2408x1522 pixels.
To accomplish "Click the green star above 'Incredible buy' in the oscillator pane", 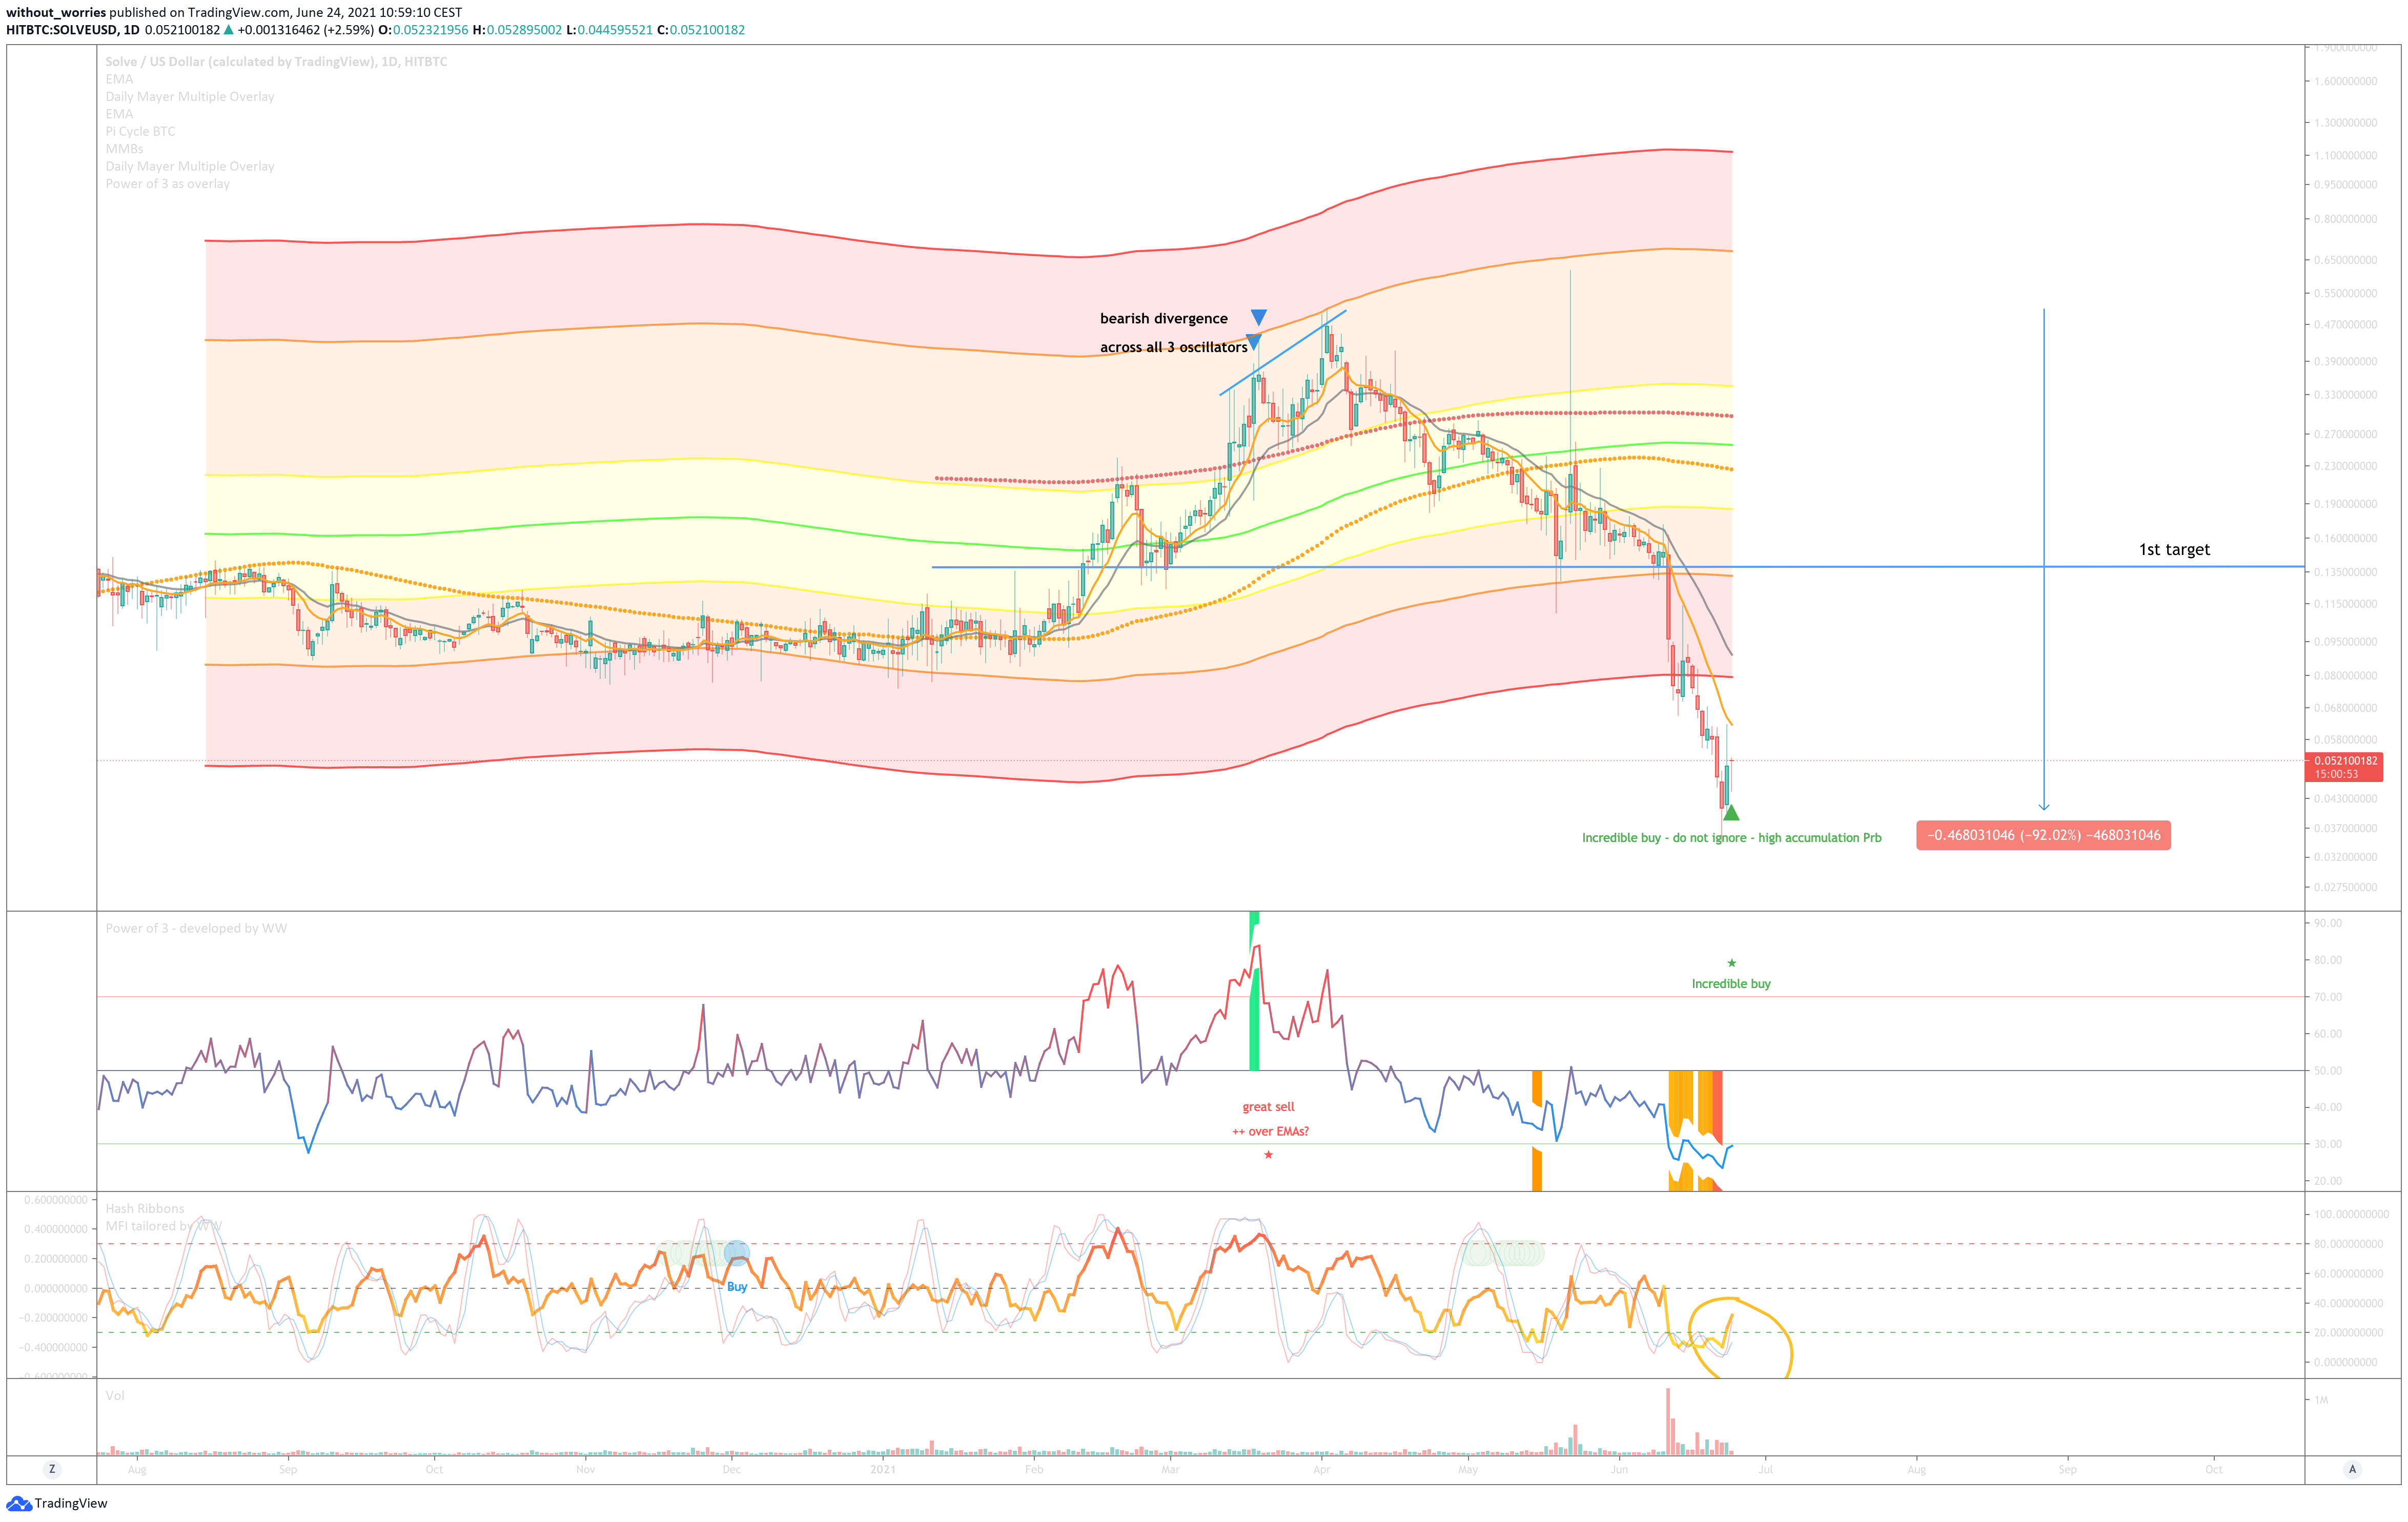I will pos(1732,963).
